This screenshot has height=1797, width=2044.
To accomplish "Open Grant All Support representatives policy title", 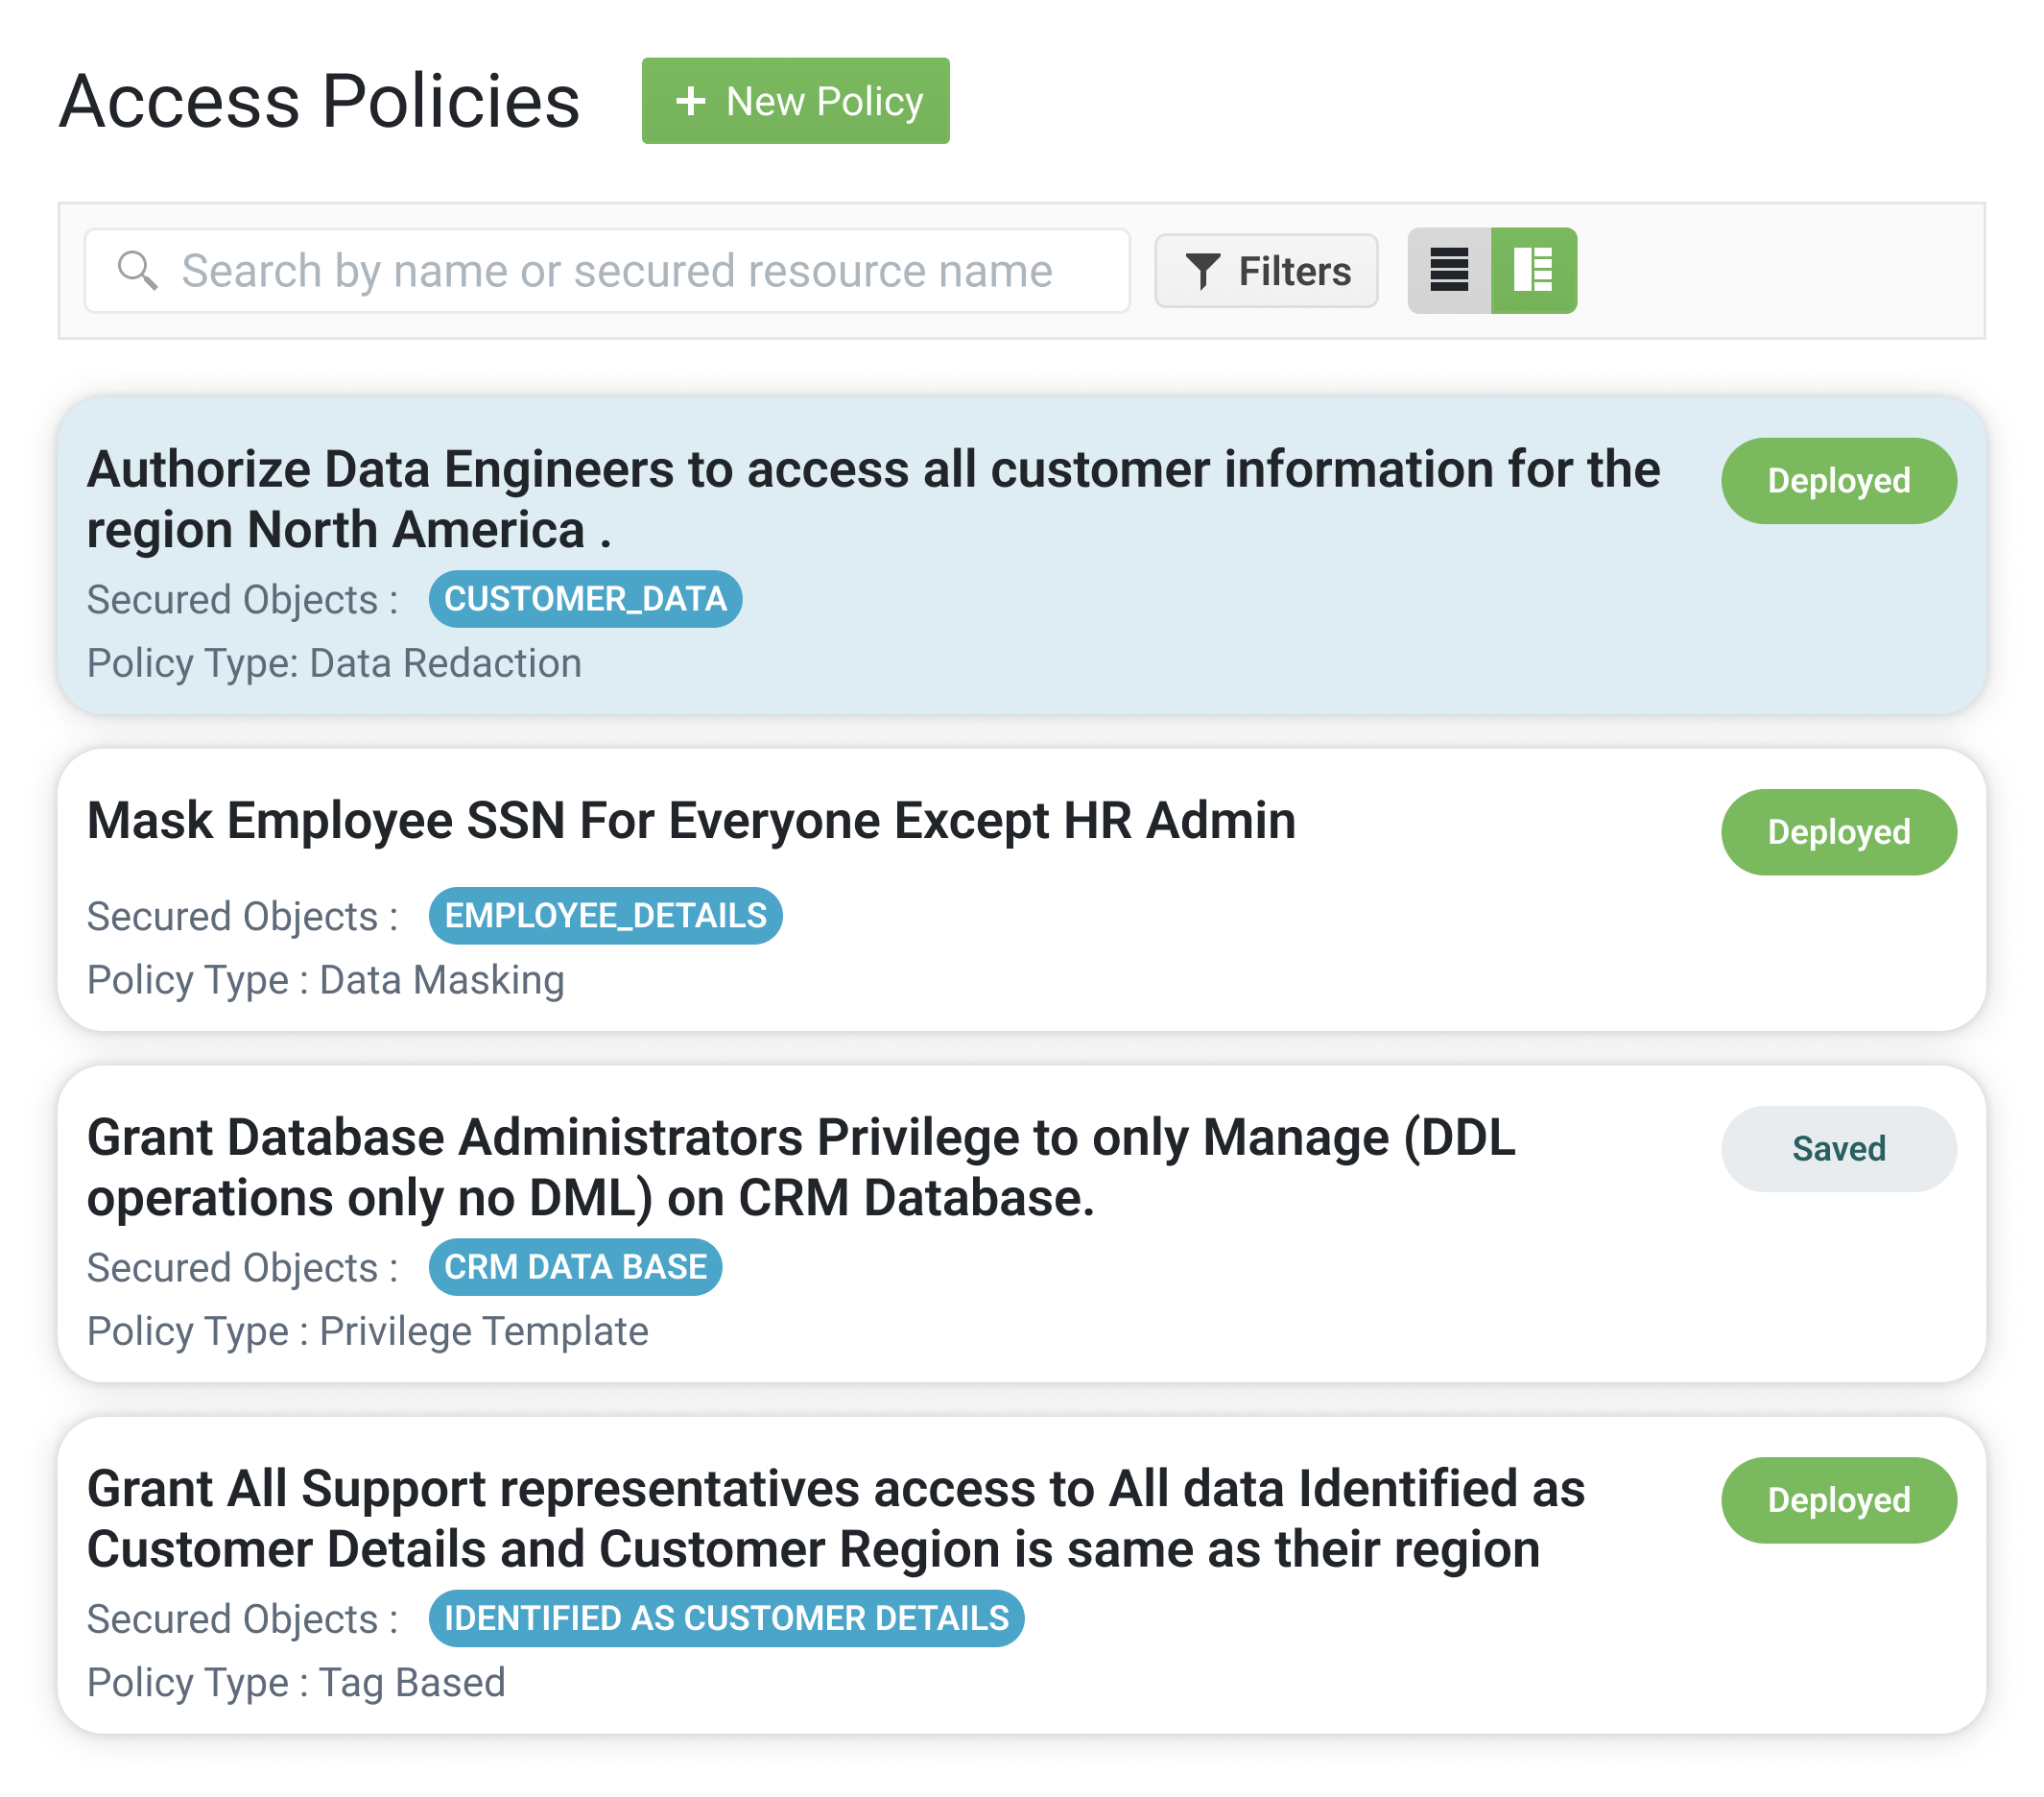I will coord(835,1519).
